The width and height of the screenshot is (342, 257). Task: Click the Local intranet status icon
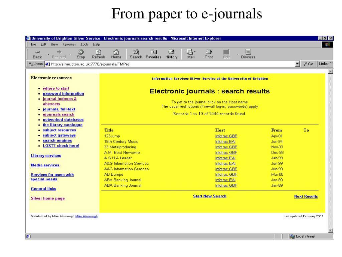tap(292, 237)
